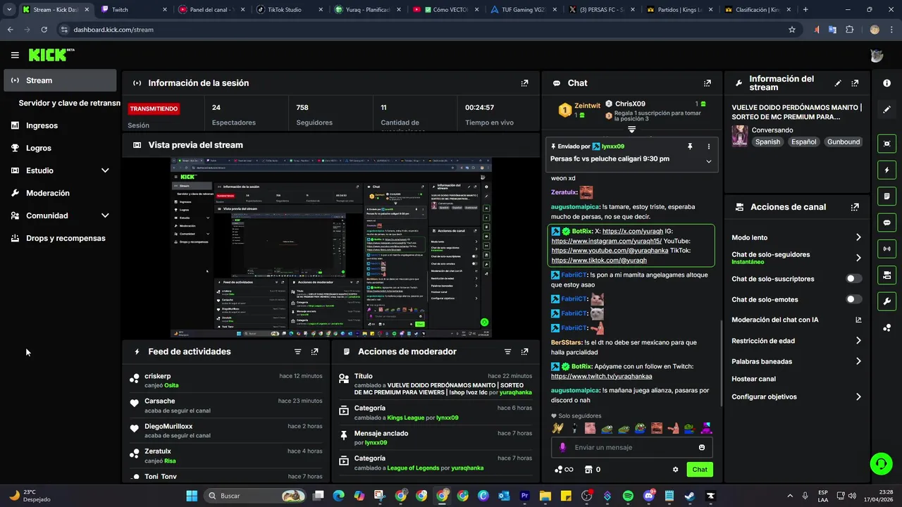
Task: Click the chat bubble widget icon in right sidebar
Action: (x=886, y=222)
